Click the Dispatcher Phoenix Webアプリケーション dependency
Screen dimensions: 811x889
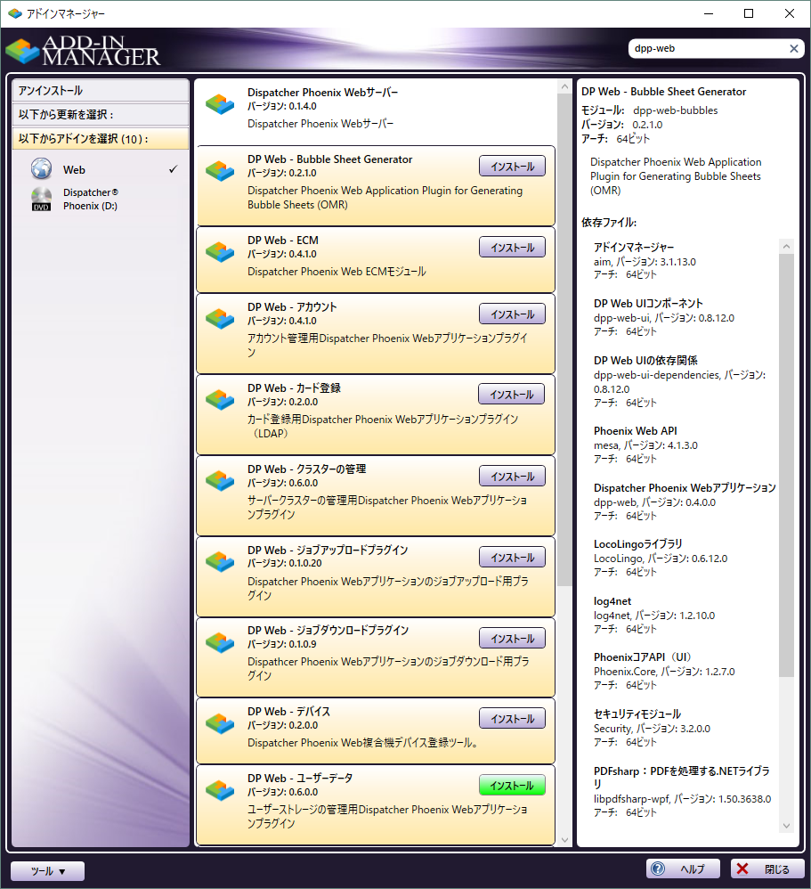point(685,502)
